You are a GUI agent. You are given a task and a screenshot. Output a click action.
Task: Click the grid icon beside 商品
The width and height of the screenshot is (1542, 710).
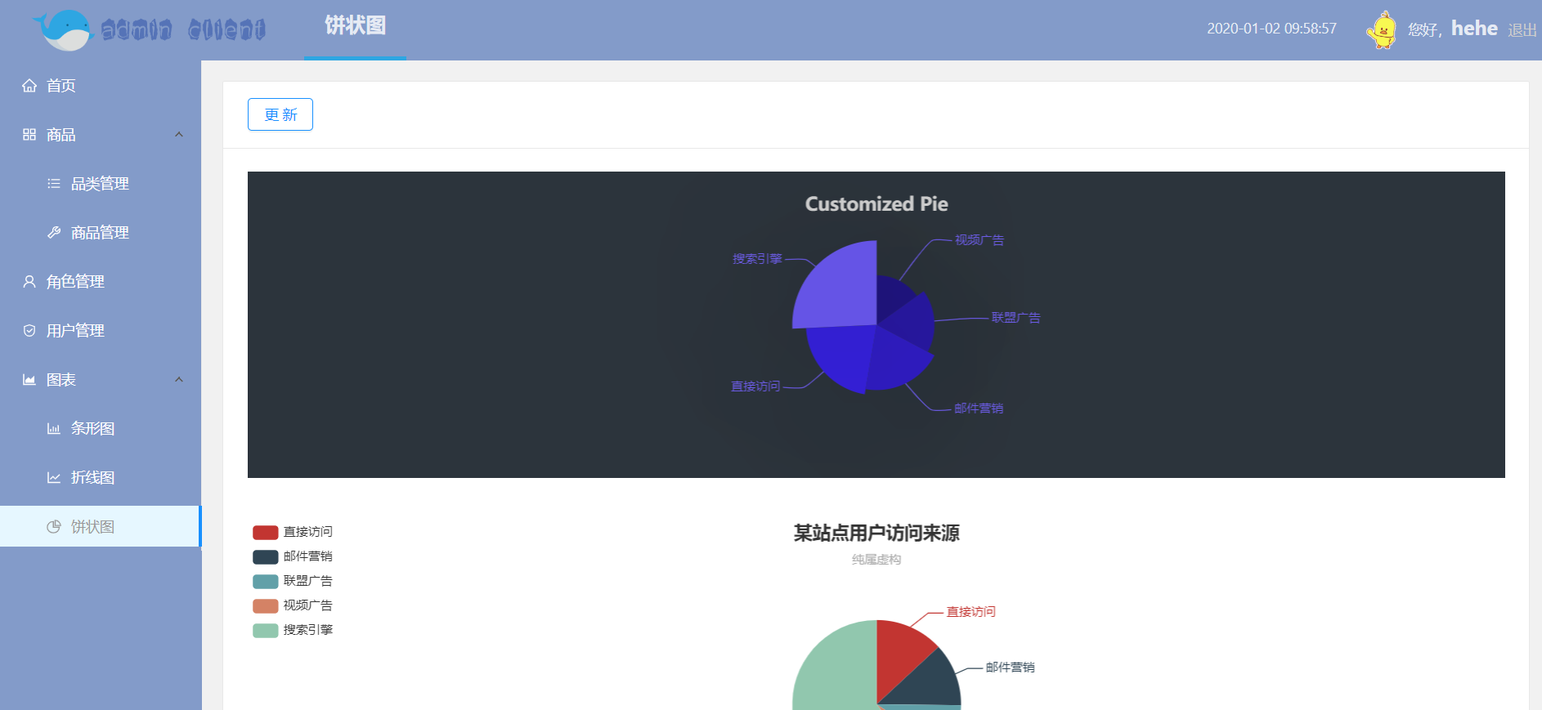[29, 135]
